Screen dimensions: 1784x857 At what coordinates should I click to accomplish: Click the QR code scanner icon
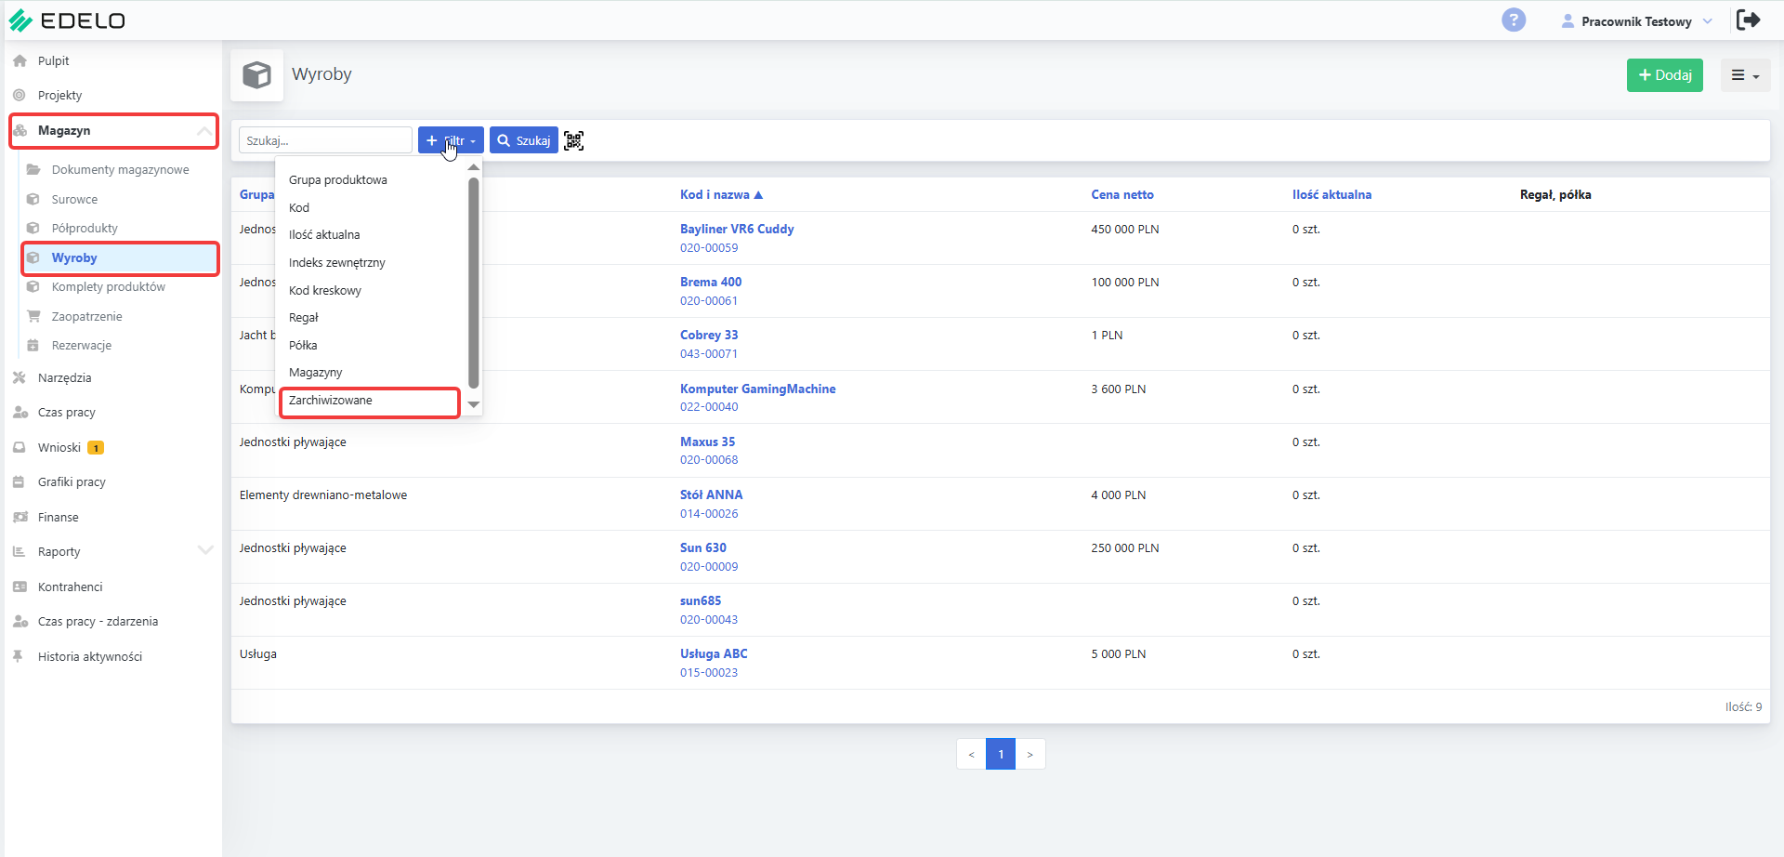coord(573,140)
